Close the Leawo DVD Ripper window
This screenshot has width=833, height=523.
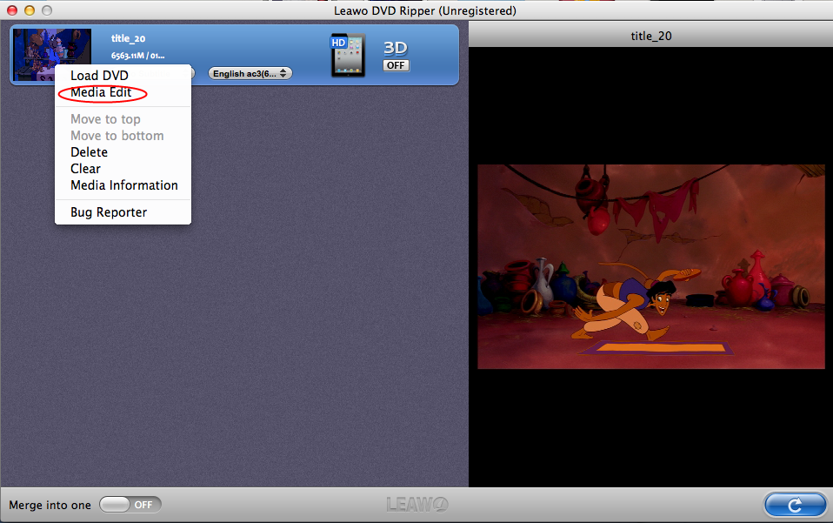coord(11,10)
